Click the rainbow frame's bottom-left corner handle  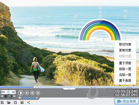(x=76, y=44)
